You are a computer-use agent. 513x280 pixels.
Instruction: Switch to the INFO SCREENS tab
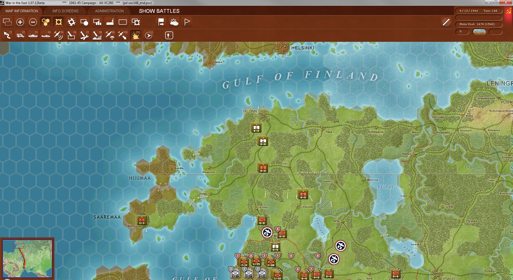coord(65,11)
